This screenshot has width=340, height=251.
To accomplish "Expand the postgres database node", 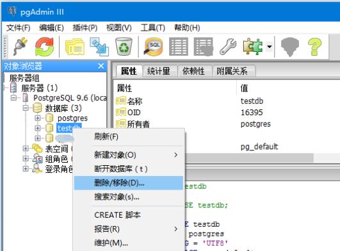I will coord(38,118).
